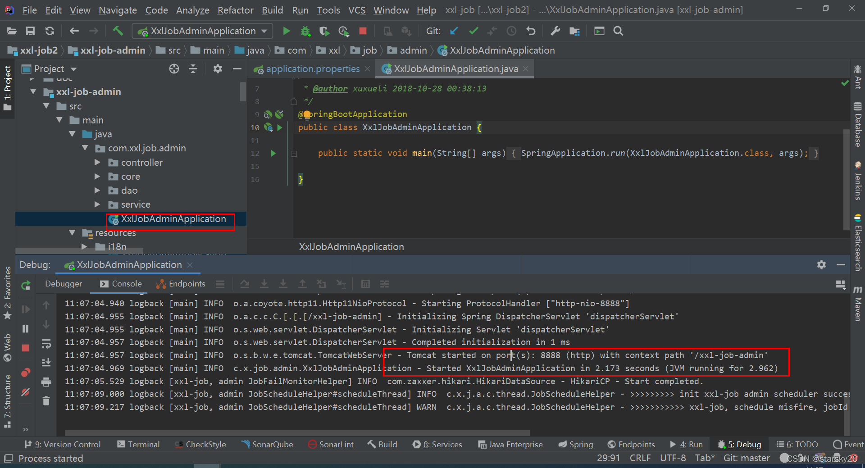The height and width of the screenshot is (468, 865).
Task: Toggle soft-wrap icon in console sidebar
Action: [46, 344]
